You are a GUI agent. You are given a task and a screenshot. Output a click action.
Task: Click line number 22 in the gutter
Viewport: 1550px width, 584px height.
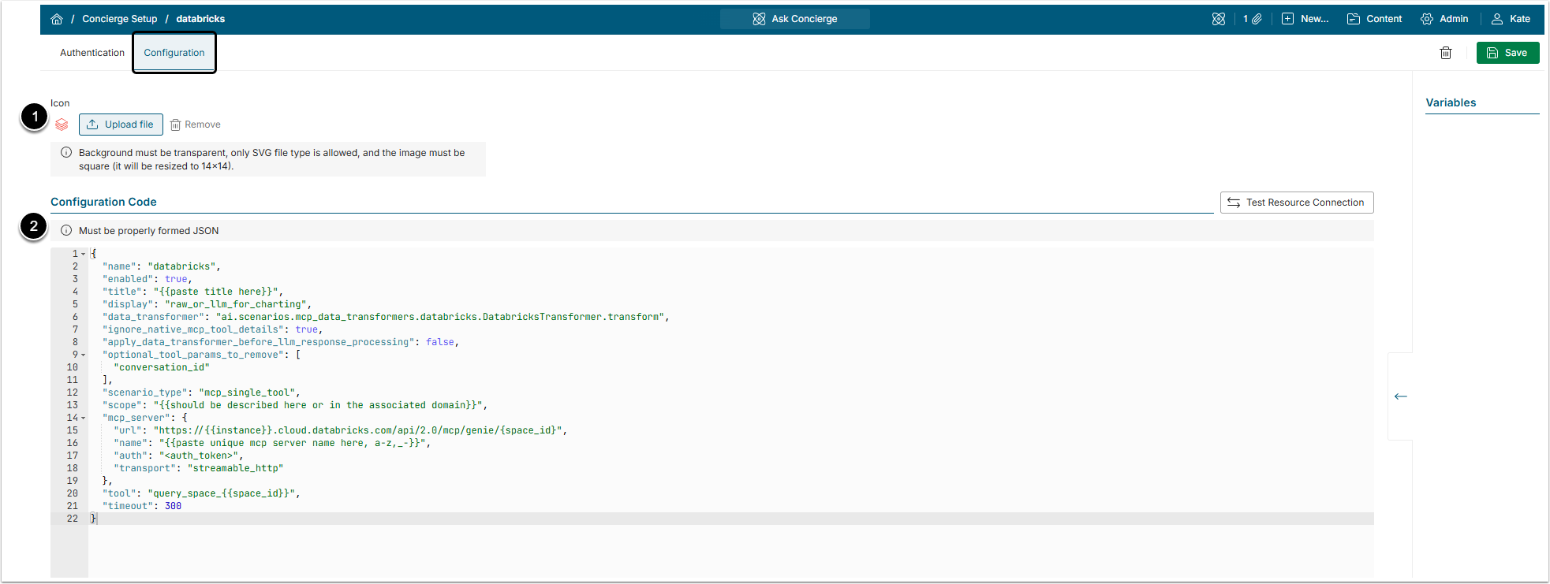coord(73,519)
